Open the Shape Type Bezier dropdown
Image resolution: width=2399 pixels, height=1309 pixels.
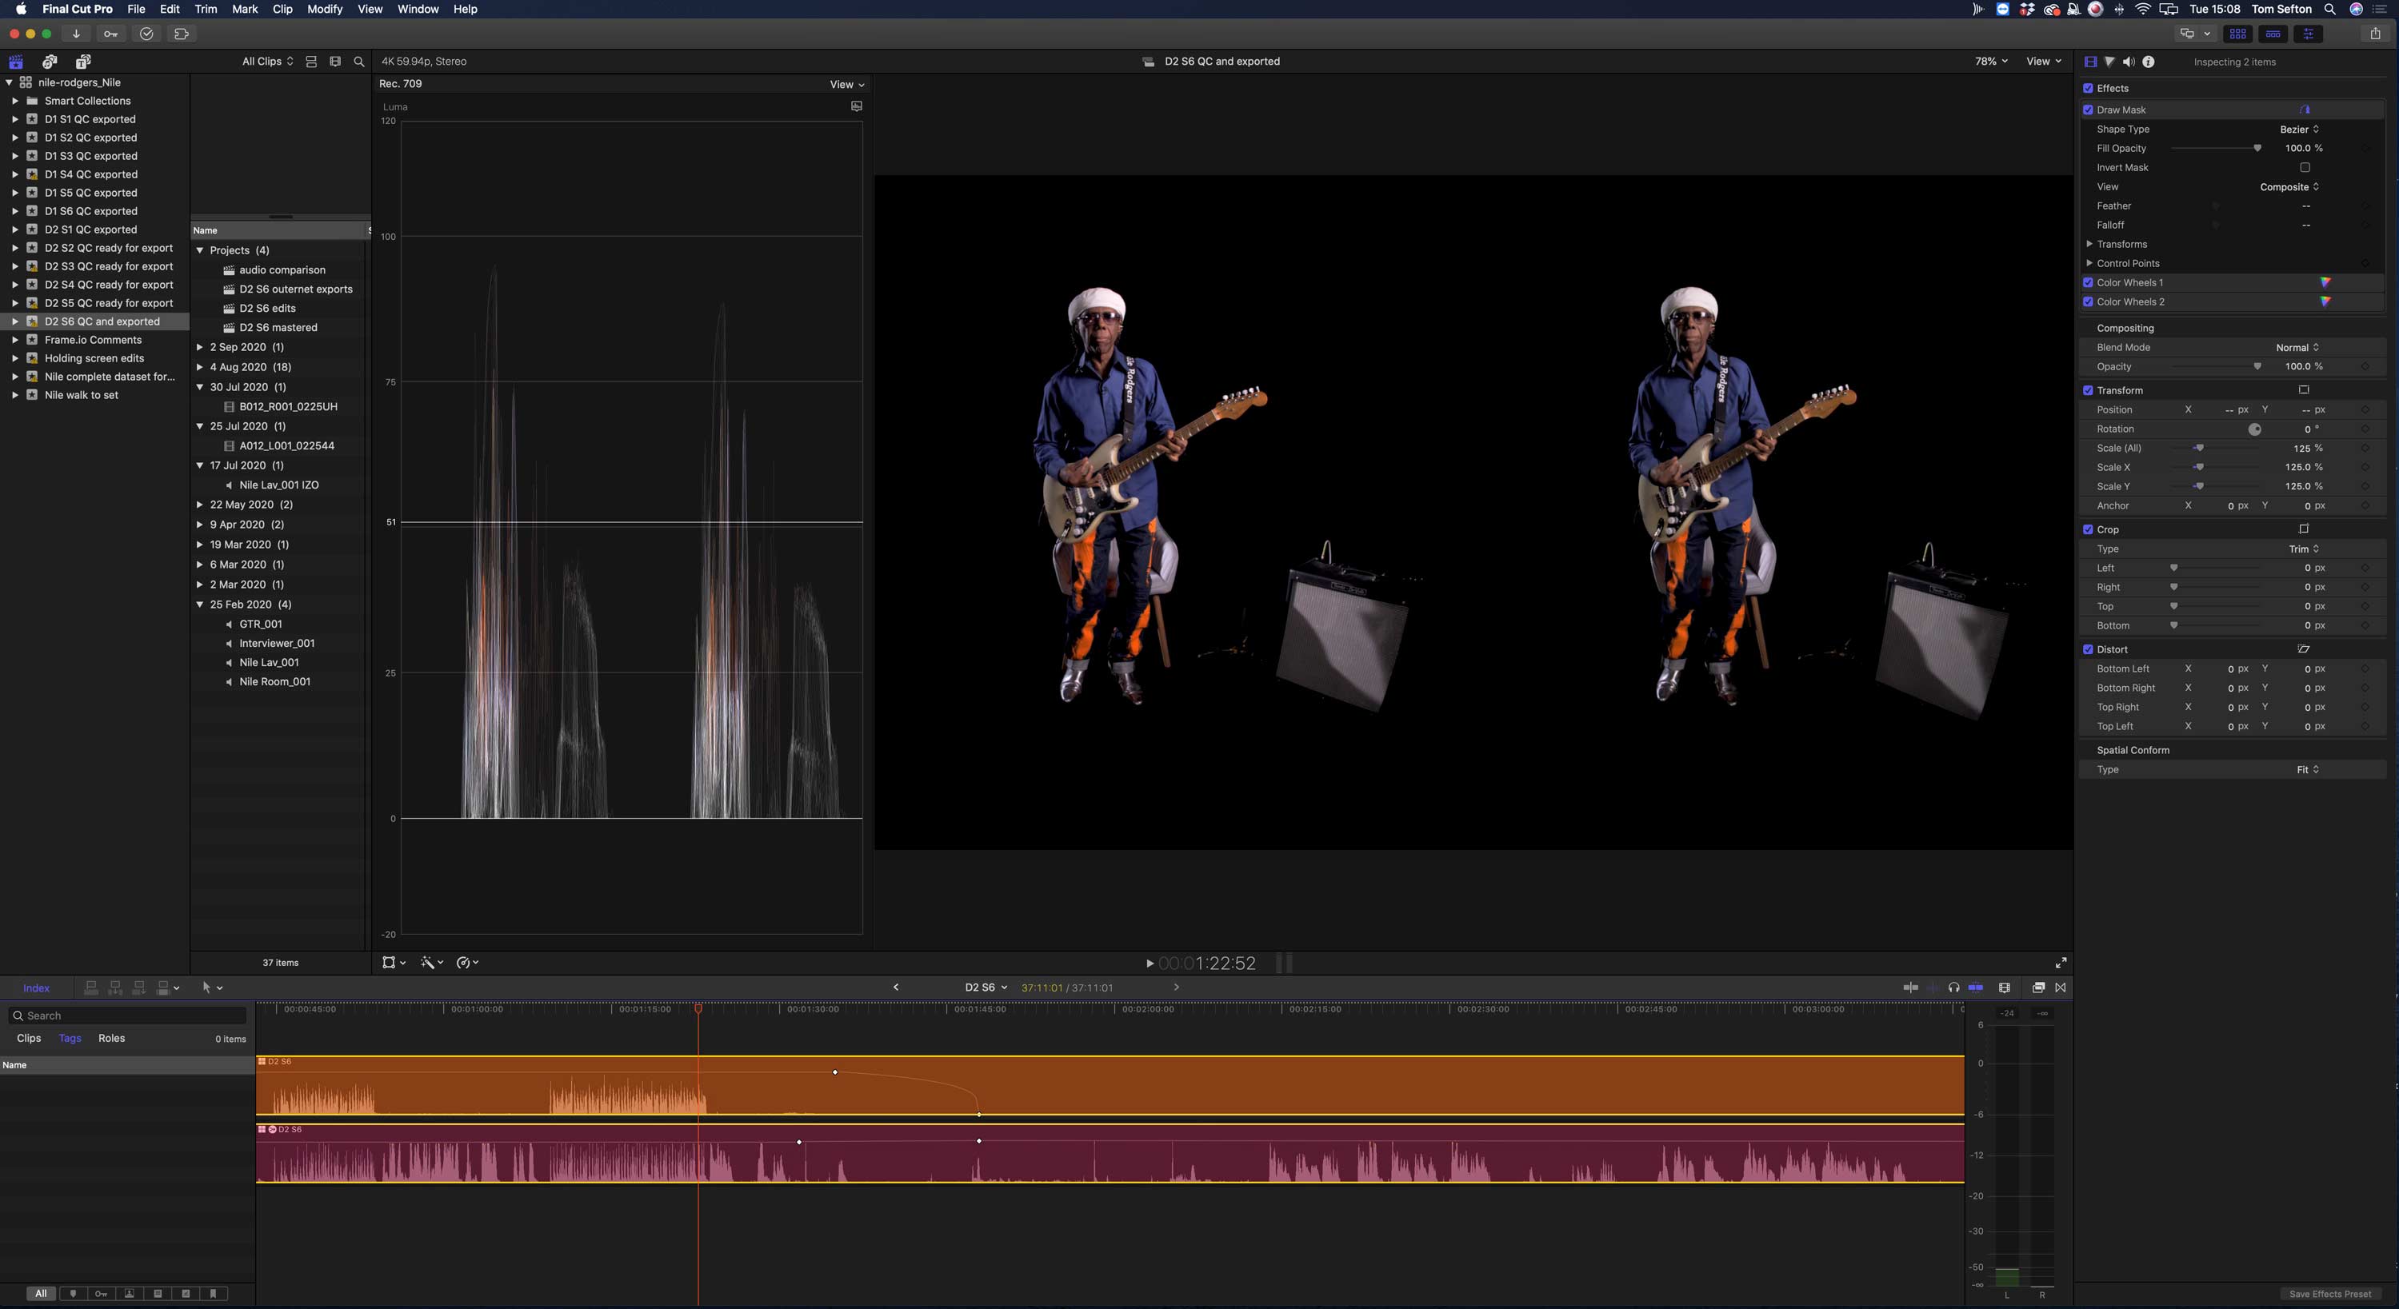[2299, 130]
